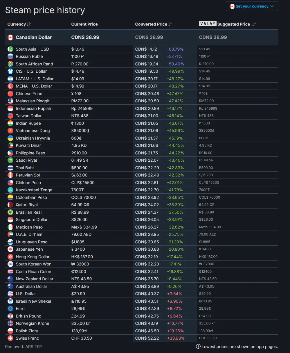Click the £24.99 current price cell

[x=78, y=316]
